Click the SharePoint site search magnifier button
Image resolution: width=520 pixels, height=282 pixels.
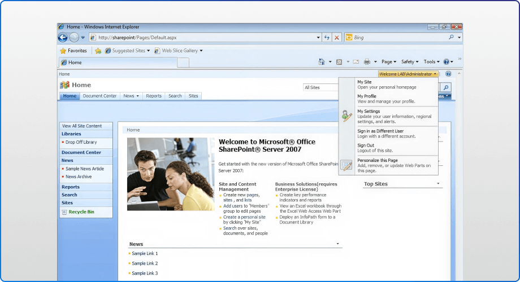(446, 87)
